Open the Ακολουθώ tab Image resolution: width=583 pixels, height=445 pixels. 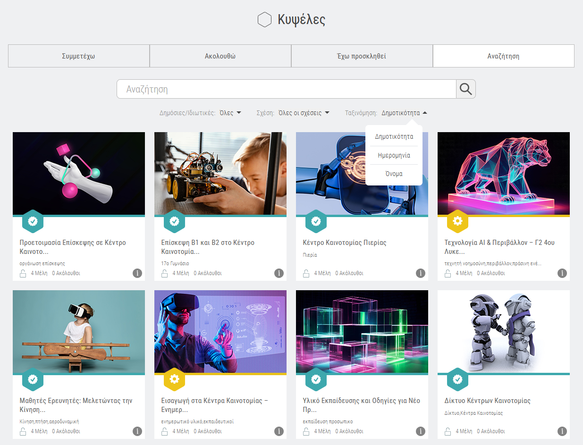(220, 56)
